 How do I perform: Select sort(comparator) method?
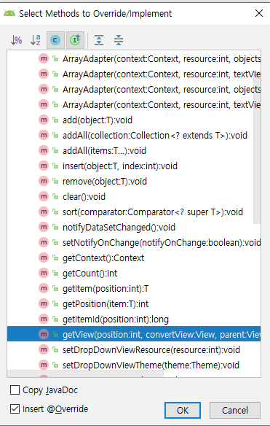pyautogui.click(x=134, y=212)
